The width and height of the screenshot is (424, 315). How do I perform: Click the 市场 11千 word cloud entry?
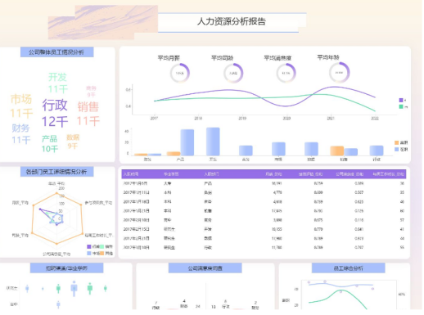tap(21, 106)
